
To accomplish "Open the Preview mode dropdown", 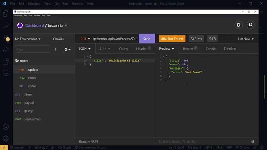I will point(166,49).
